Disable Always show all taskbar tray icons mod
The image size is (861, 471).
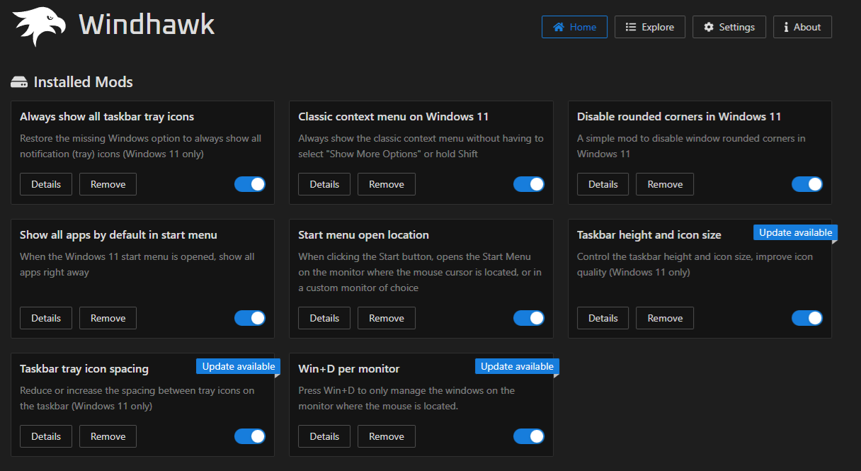[250, 184]
